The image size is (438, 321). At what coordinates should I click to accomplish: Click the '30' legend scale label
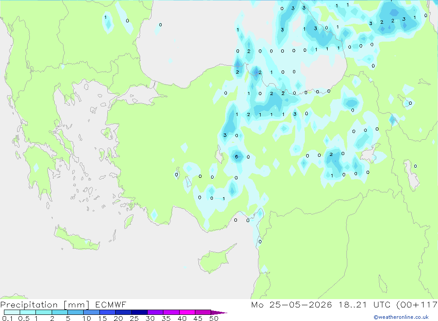coord(150,318)
